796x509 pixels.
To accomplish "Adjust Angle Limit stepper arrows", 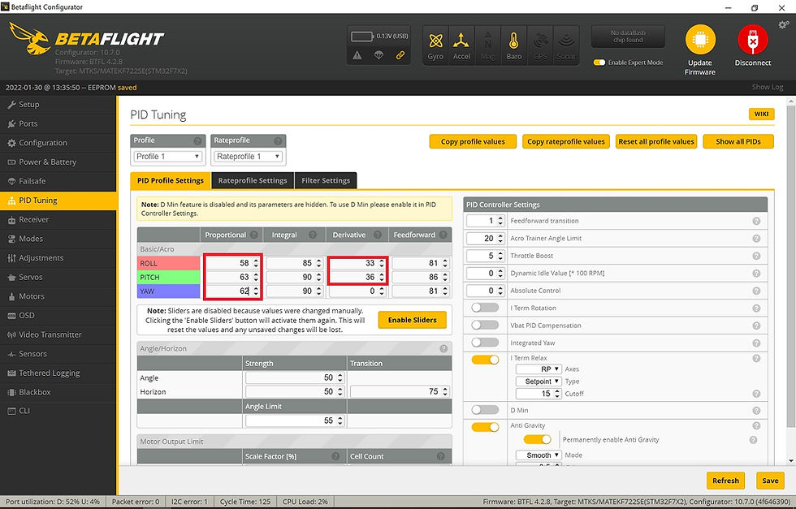I will point(340,421).
